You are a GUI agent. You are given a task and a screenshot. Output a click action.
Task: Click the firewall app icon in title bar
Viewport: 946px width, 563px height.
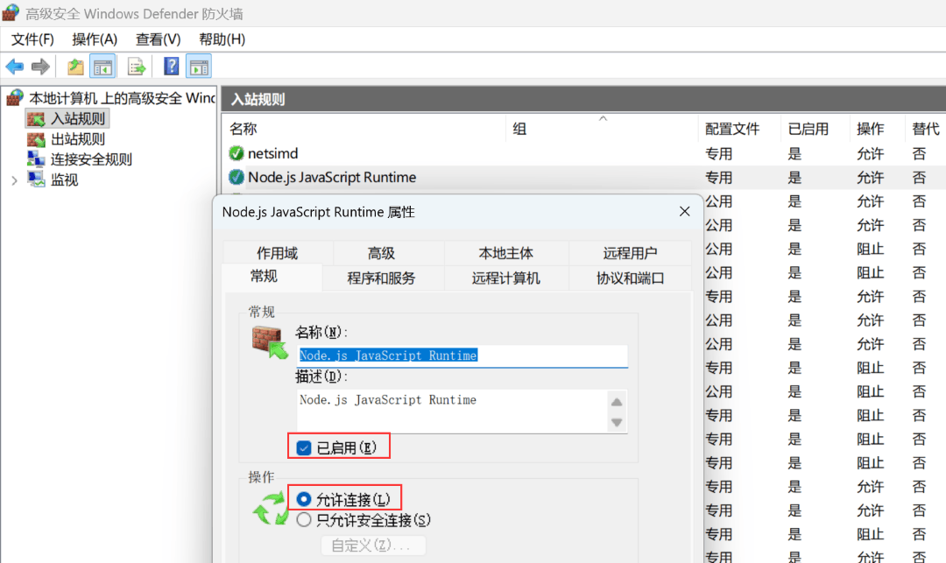click(x=11, y=12)
